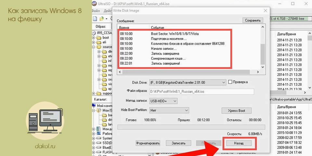Open the arrow next to Open icon

pyautogui.click(x=107, y=19)
